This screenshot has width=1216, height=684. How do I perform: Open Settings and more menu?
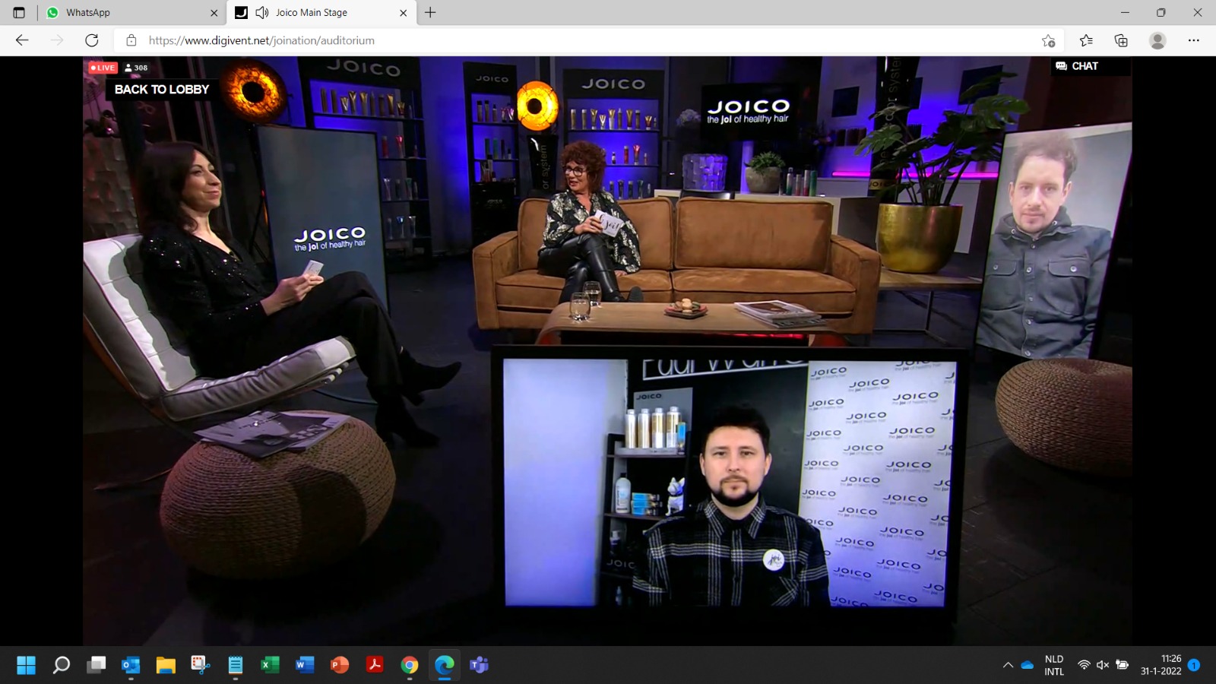point(1194,40)
